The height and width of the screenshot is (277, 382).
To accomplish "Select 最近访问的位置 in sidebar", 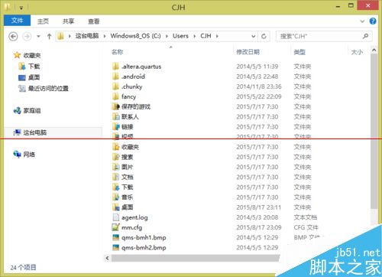I will coord(48,89).
